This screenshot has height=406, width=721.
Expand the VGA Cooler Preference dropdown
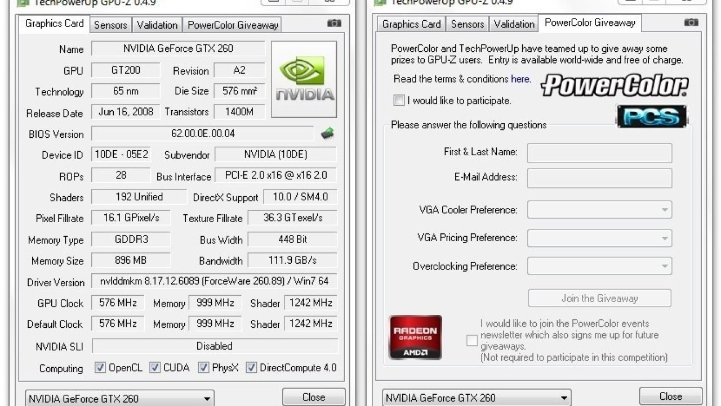pyautogui.click(x=599, y=210)
